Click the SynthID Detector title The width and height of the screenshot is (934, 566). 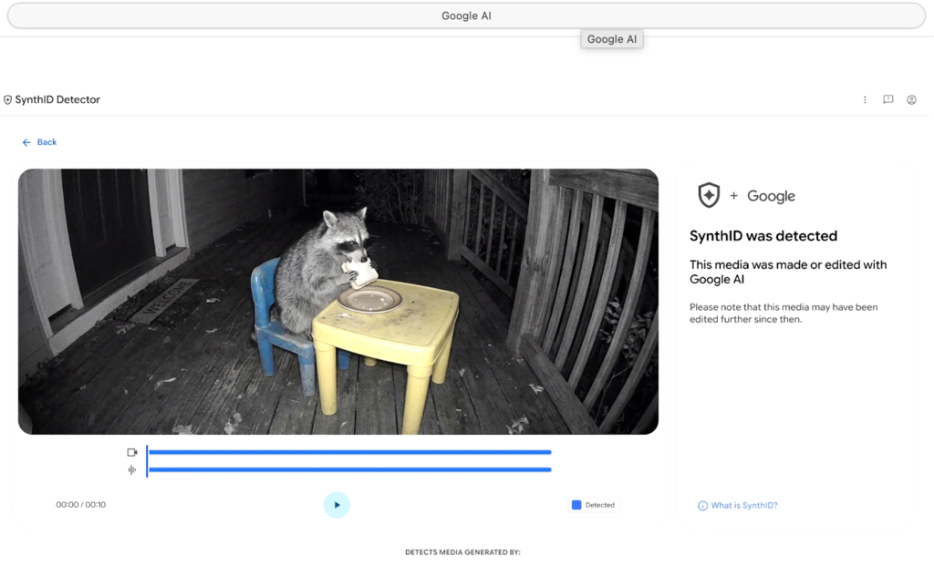[57, 99]
